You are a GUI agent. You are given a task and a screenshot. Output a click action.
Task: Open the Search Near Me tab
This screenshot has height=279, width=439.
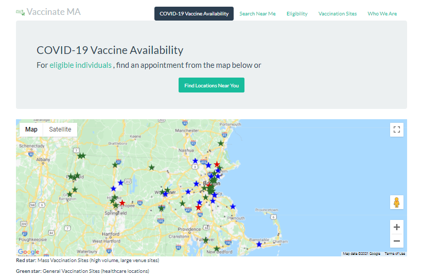pos(257,14)
